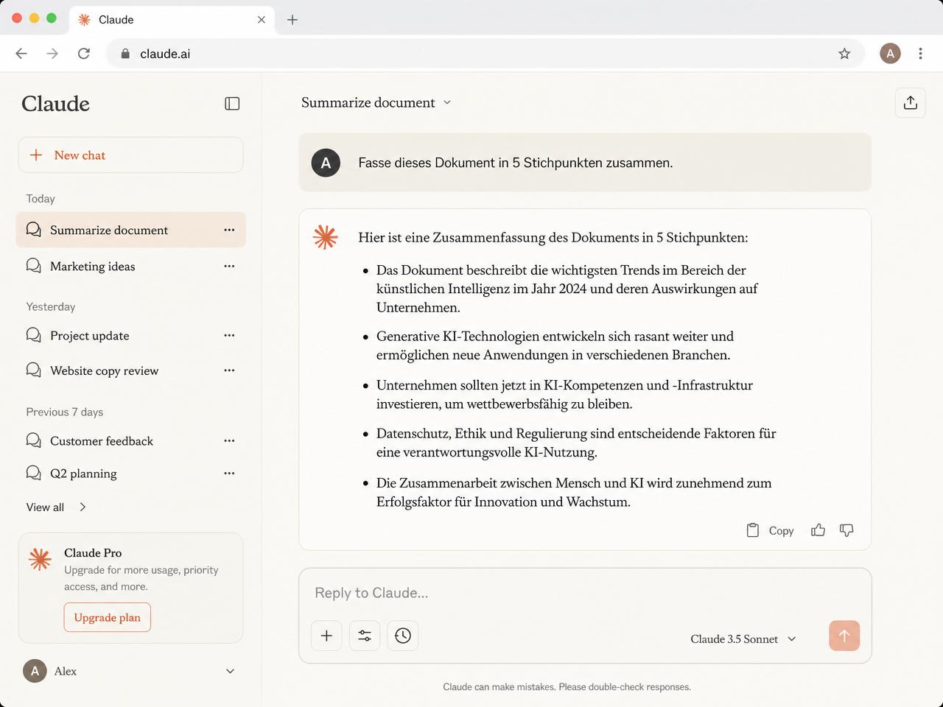Click the lock icon in address bar
This screenshot has height=707, width=943.
click(125, 54)
